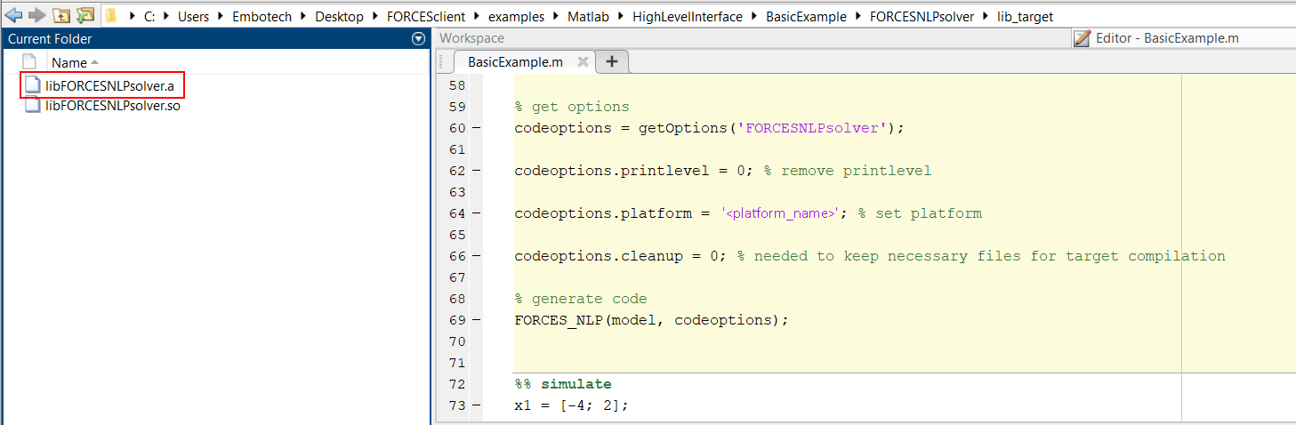Click the Forward navigation arrow
The image size is (1296, 425).
click(36, 15)
